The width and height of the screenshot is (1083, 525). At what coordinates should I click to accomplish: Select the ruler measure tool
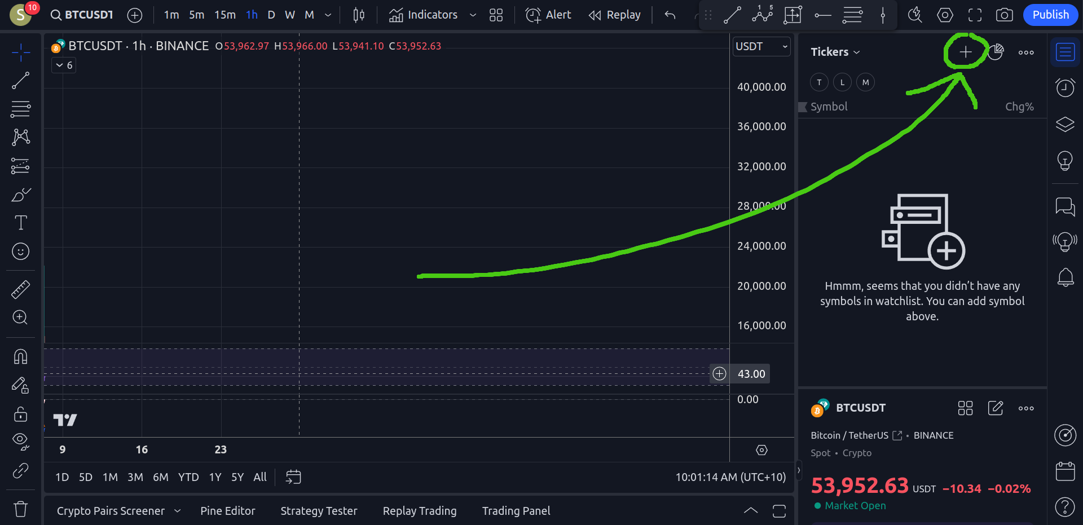coord(21,289)
